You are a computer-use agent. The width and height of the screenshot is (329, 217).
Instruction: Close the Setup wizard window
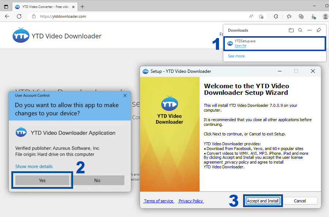click(x=313, y=71)
